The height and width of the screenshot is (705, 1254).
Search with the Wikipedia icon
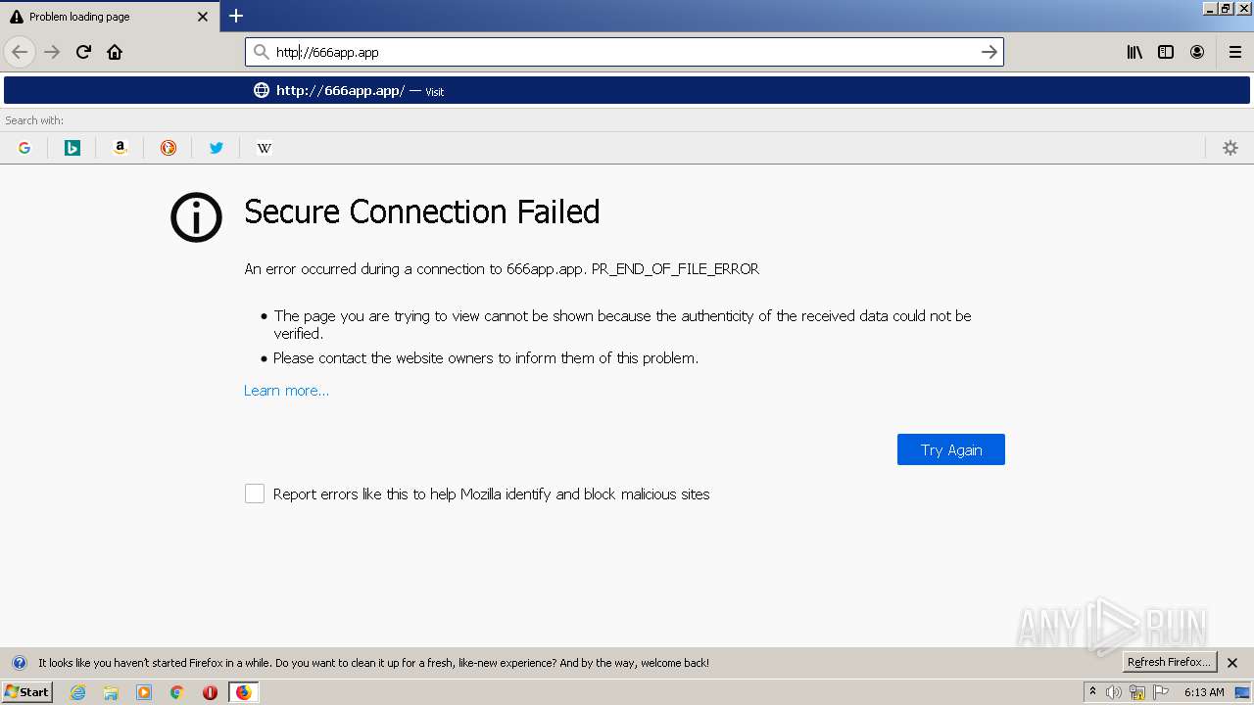[265, 148]
